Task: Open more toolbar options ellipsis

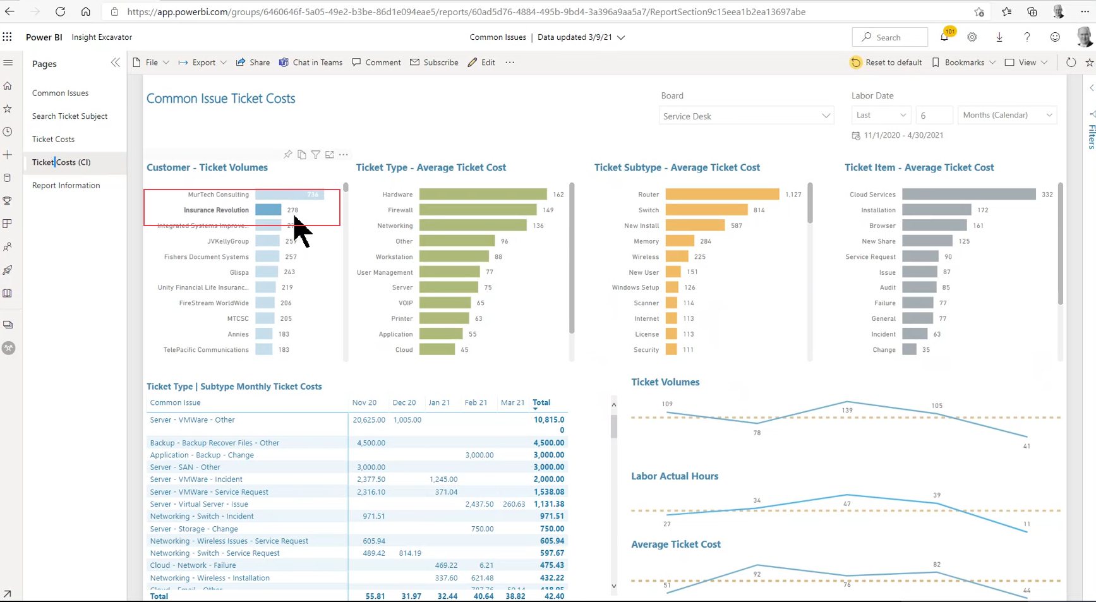Action: pos(510,63)
